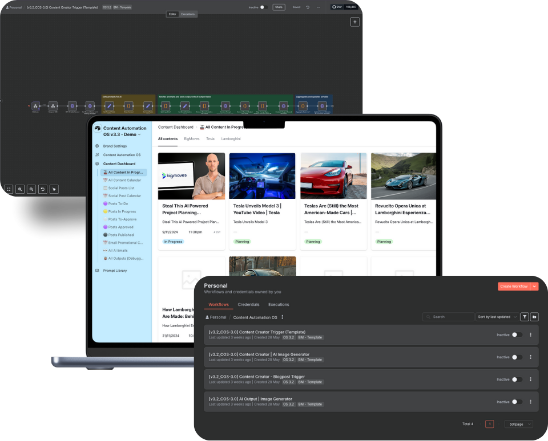
Task: Open options for Blogpost Trigger workflow
Action: click(x=531, y=379)
